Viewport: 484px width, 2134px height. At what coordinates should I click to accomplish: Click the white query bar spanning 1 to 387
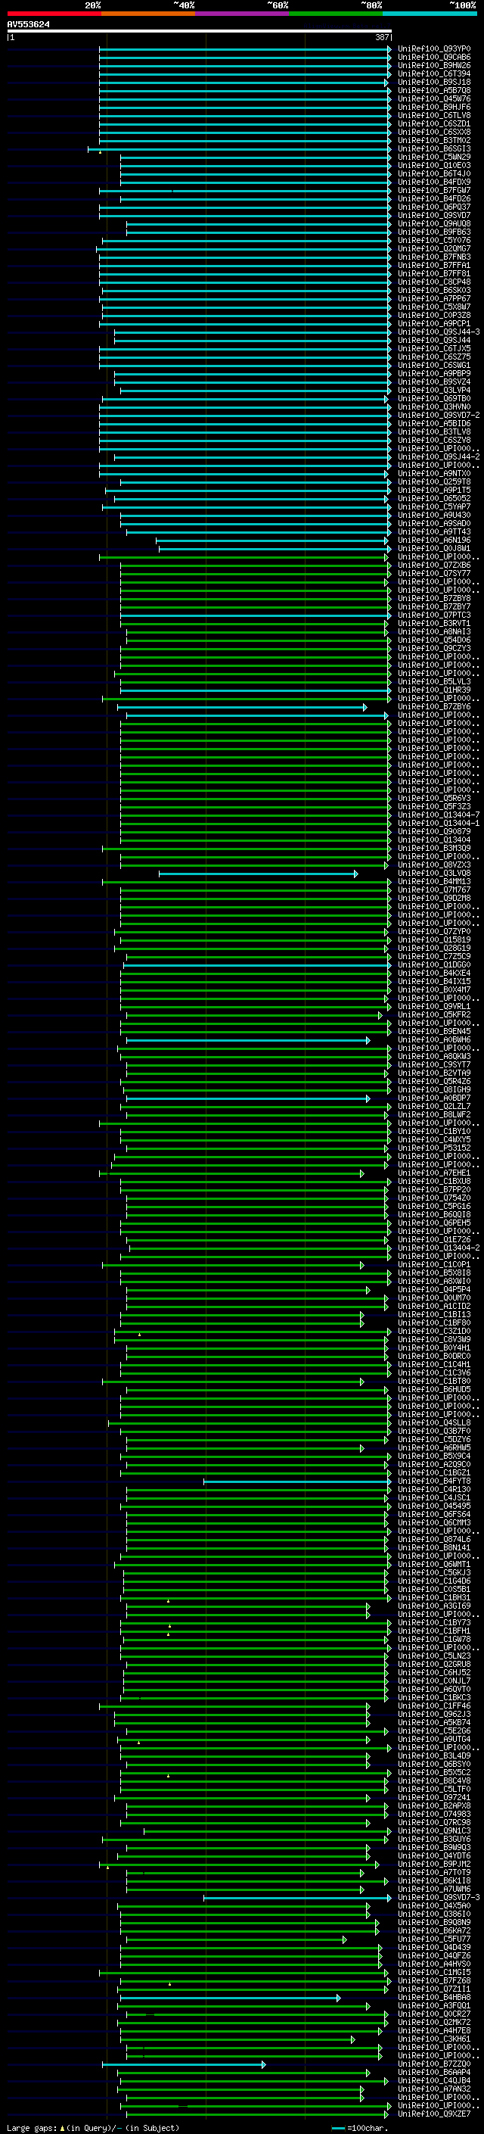click(200, 30)
